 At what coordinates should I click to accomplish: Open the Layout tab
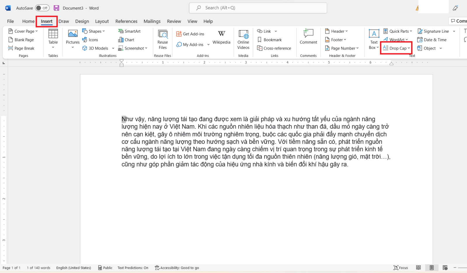click(102, 21)
